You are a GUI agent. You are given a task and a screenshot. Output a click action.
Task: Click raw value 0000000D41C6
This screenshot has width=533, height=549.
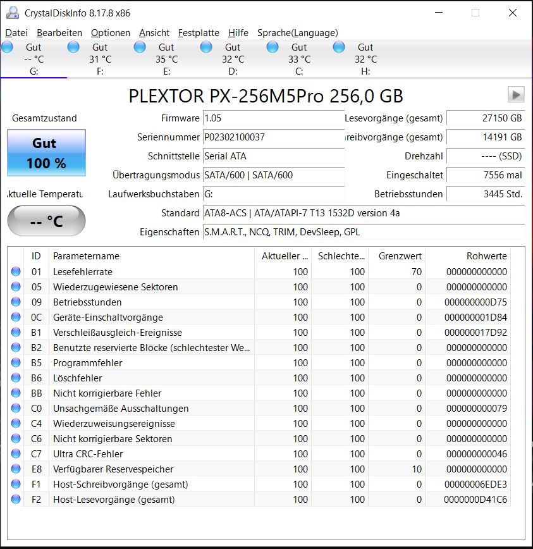[475, 499]
